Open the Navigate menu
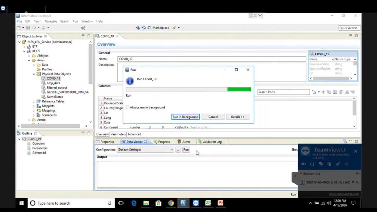The image size is (377, 212). pyautogui.click(x=51, y=21)
